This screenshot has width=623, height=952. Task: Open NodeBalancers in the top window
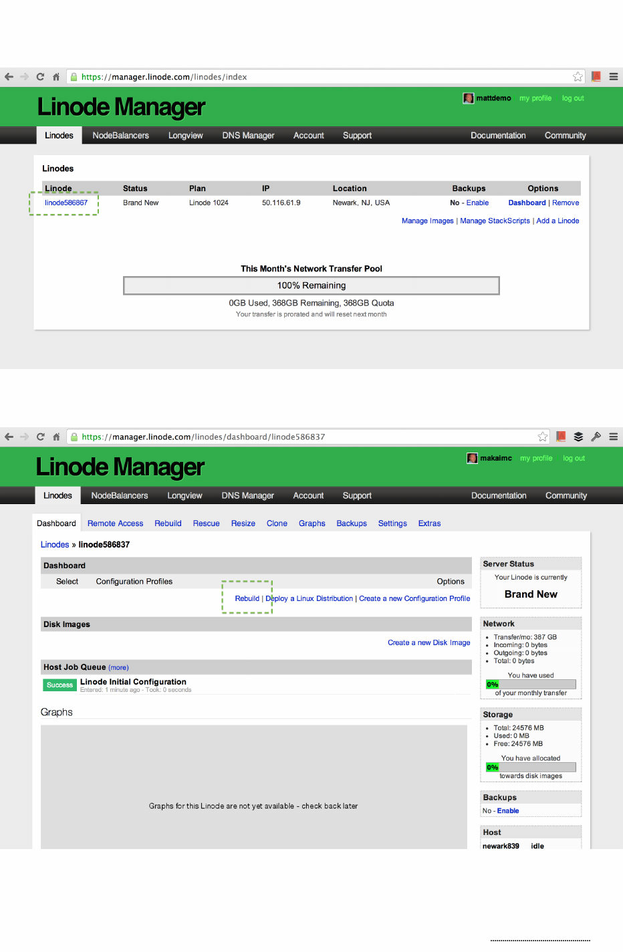pos(121,136)
